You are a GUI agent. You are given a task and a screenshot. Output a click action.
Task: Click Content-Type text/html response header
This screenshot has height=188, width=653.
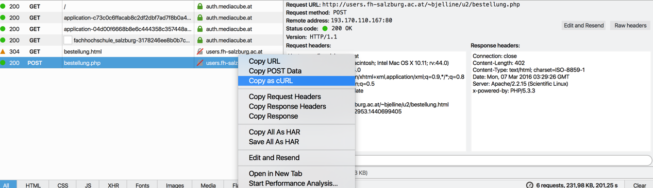tap(529, 70)
